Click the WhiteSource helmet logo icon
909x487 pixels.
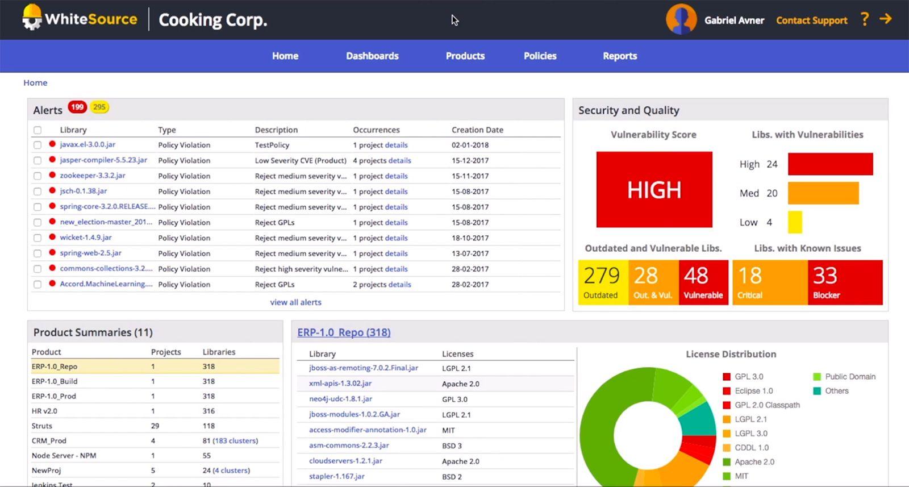point(32,18)
